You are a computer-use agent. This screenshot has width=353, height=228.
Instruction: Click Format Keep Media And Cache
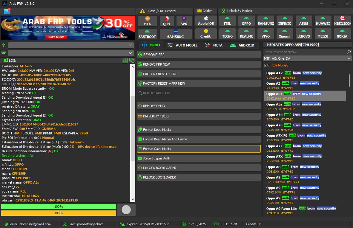[x=199, y=139]
